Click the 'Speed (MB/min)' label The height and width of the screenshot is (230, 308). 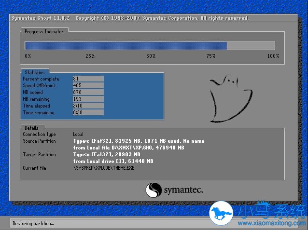point(39,85)
